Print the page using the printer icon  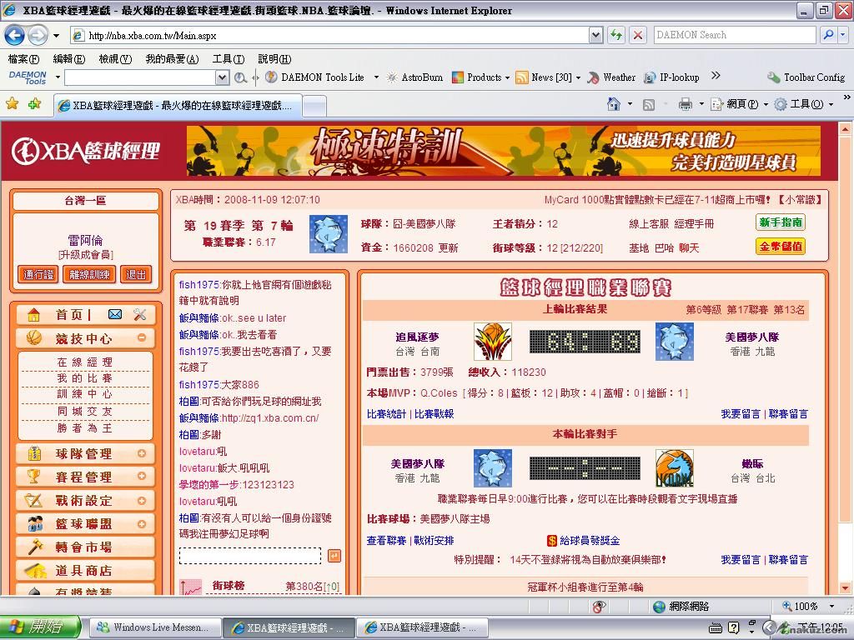click(686, 104)
